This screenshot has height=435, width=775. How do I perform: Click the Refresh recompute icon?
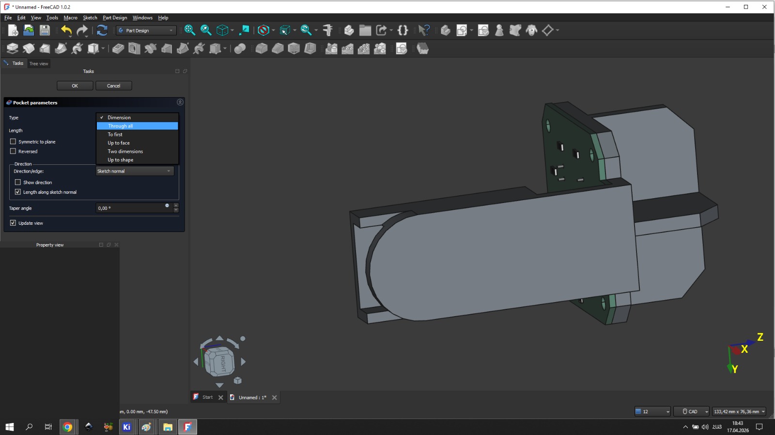[x=102, y=30]
